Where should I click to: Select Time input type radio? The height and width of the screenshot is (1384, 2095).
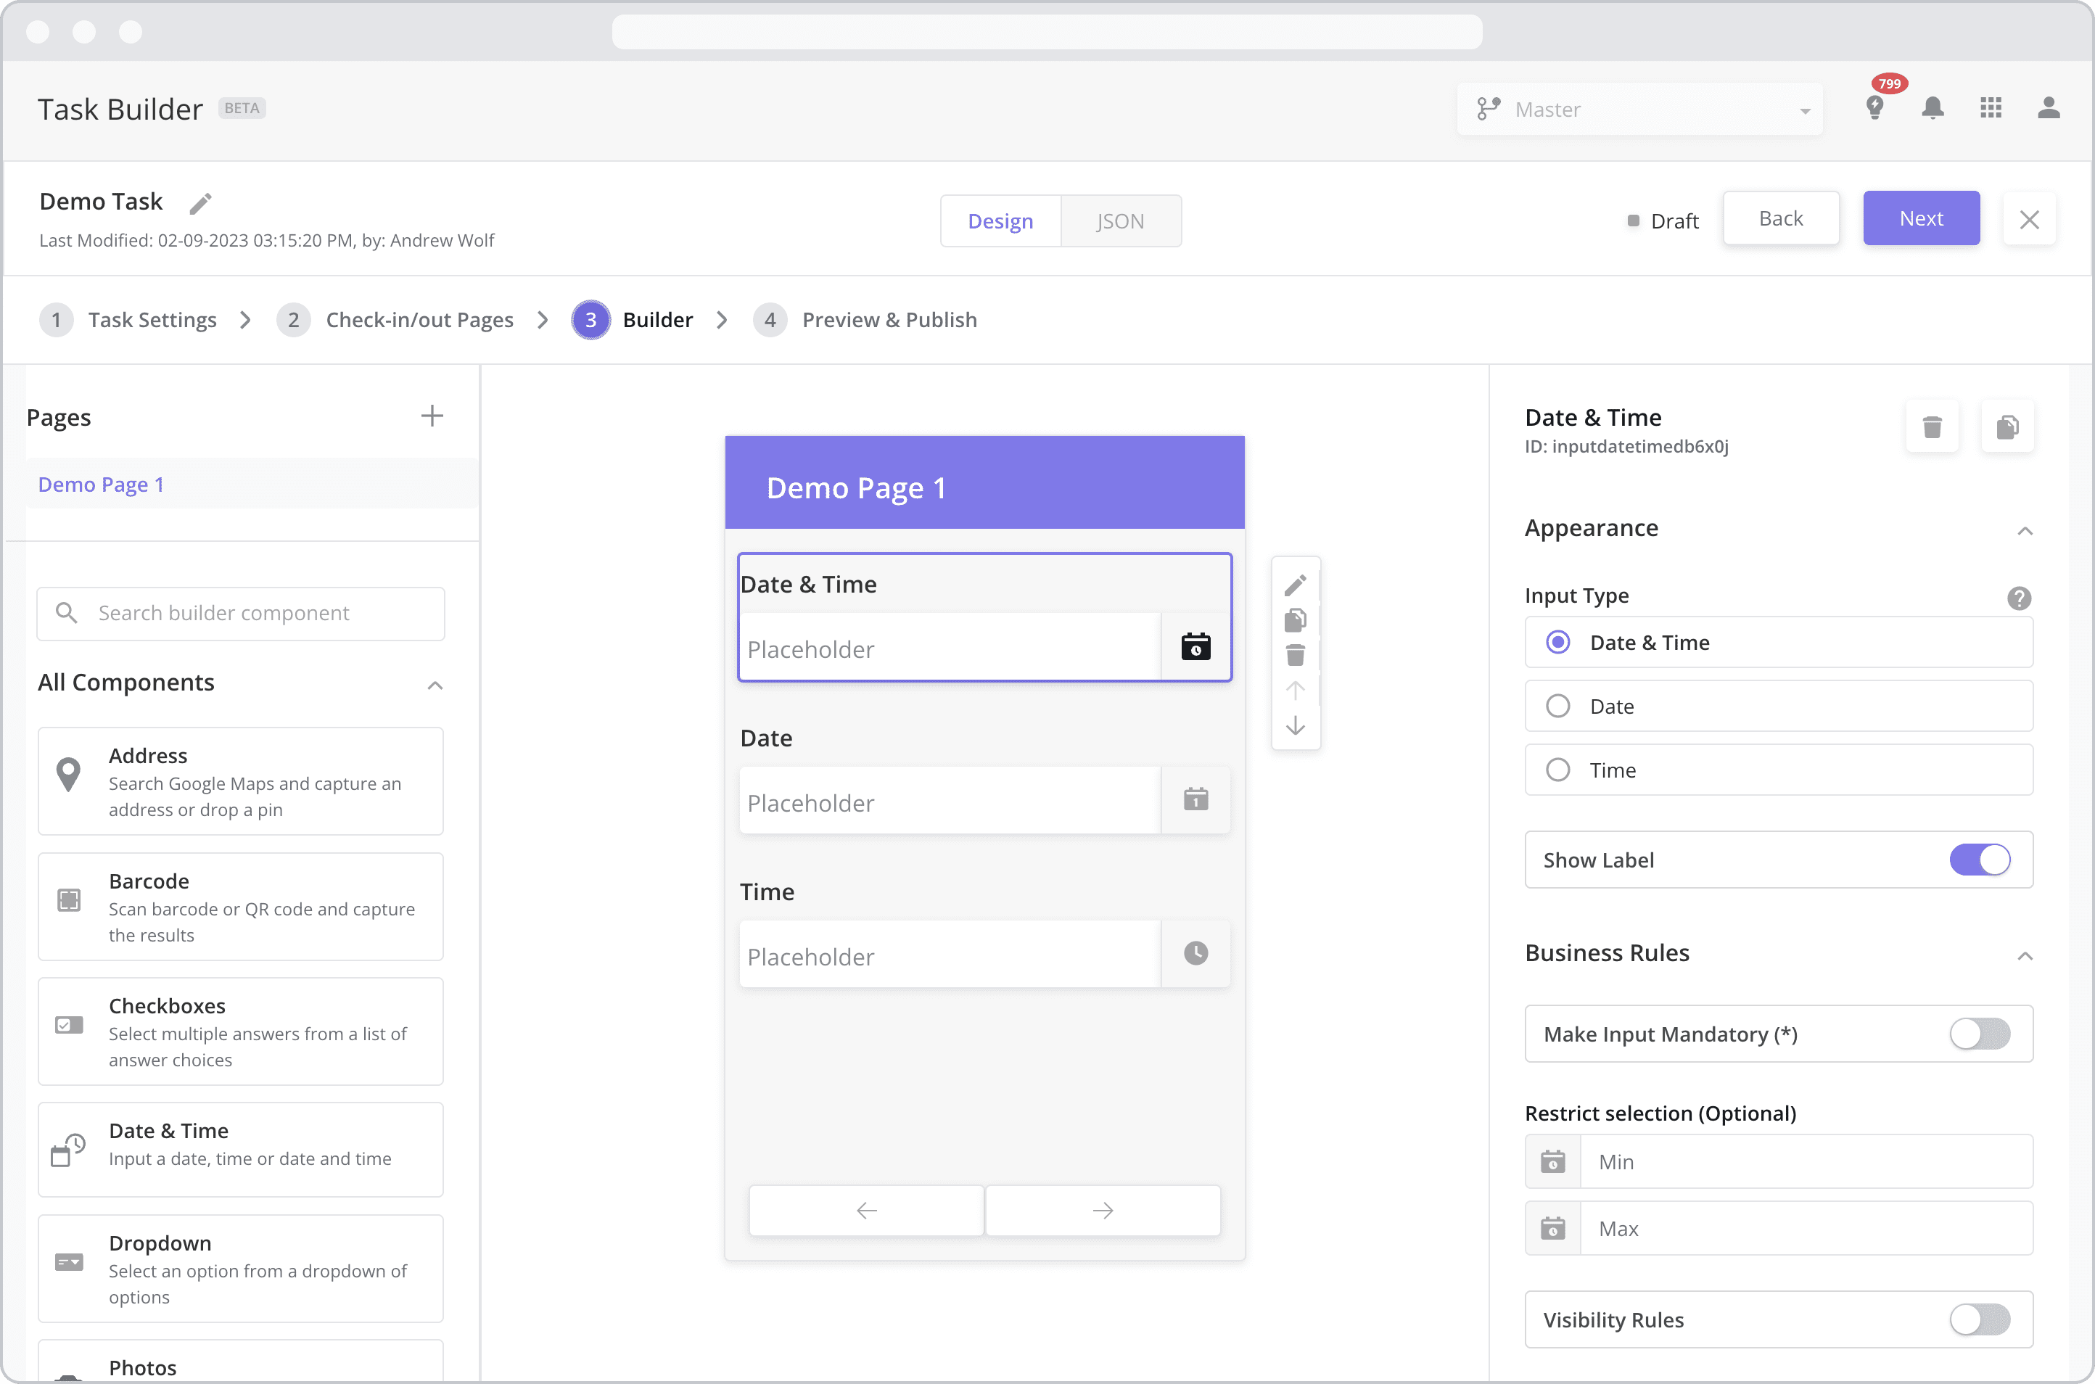pos(1558,770)
